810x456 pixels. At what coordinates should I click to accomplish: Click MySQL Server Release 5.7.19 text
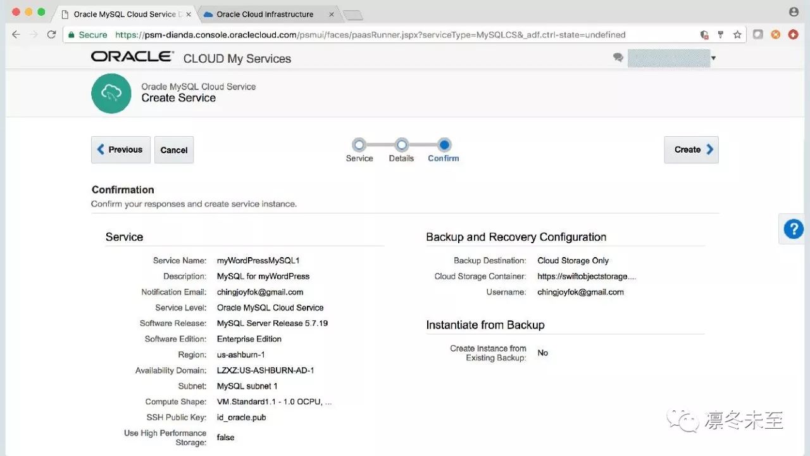click(272, 323)
